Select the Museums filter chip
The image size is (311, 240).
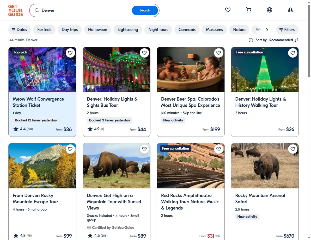[214, 30]
